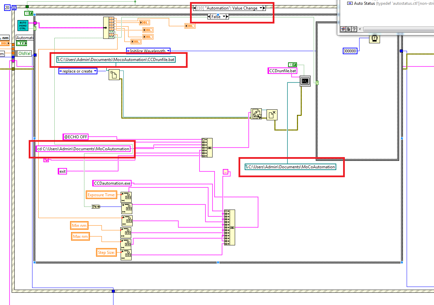This screenshot has height=305, width=434.
Task: Click the Close File node
Action: point(272,115)
